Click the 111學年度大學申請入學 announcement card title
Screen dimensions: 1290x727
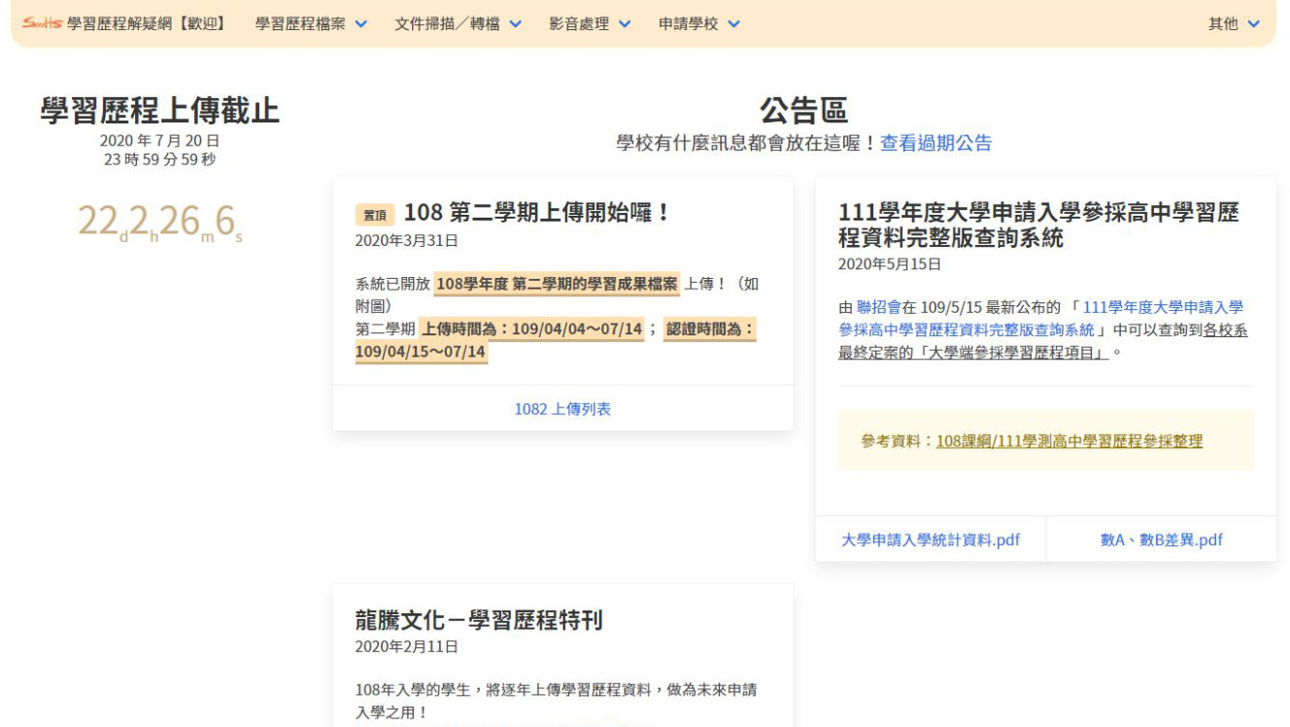(1038, 225)
